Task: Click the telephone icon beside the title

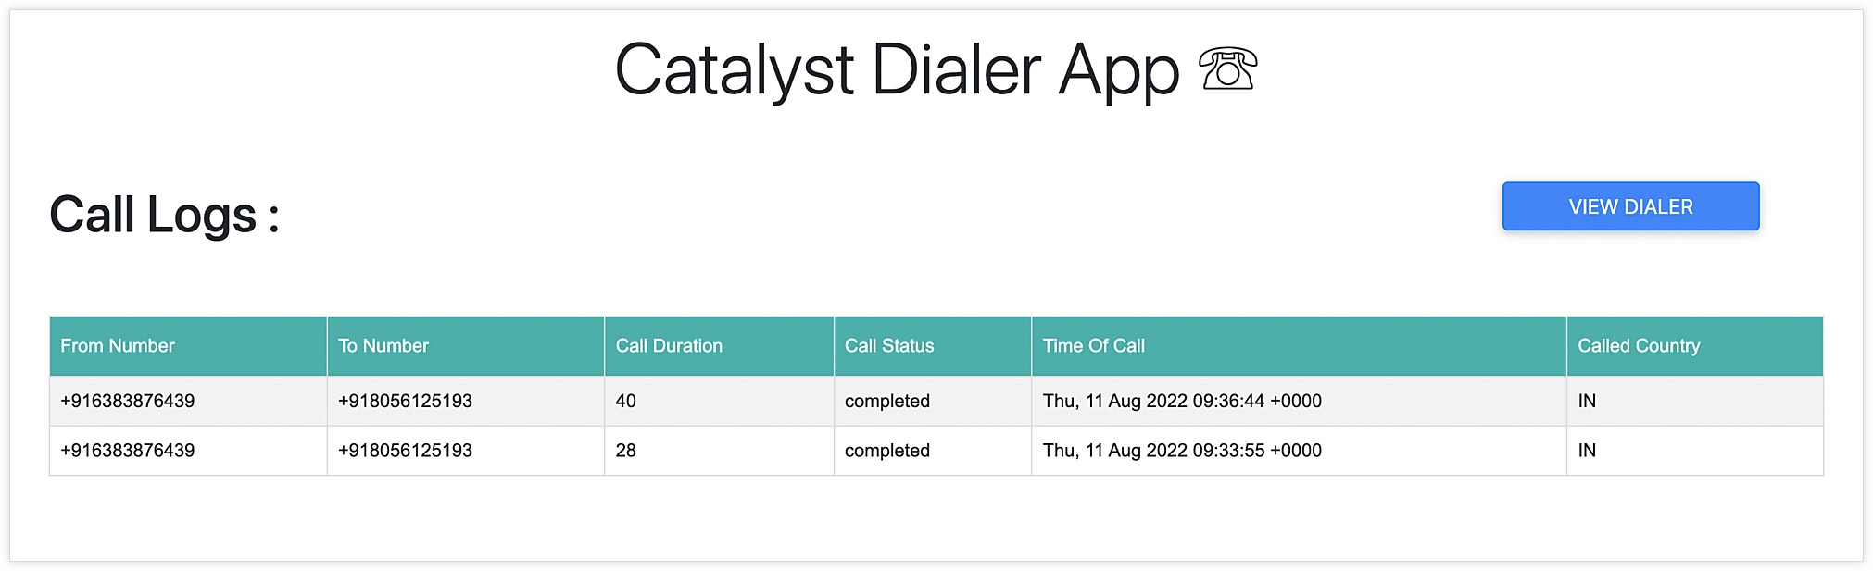Action: tap(1228, 69)
